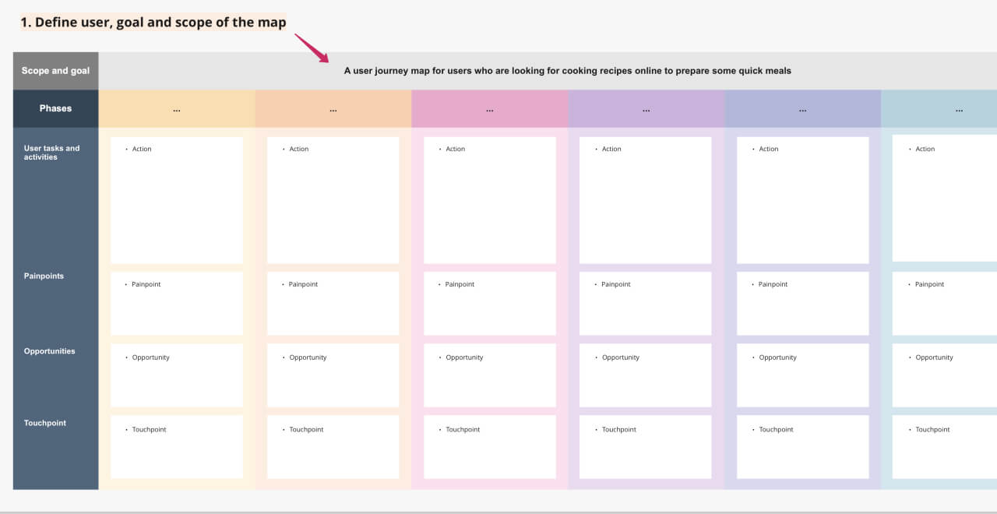The height and width of the screenshot is (514, 997).
Task: Click 'Action' text in the periwinkle fifth column
Action: click(x=769, y=149)
